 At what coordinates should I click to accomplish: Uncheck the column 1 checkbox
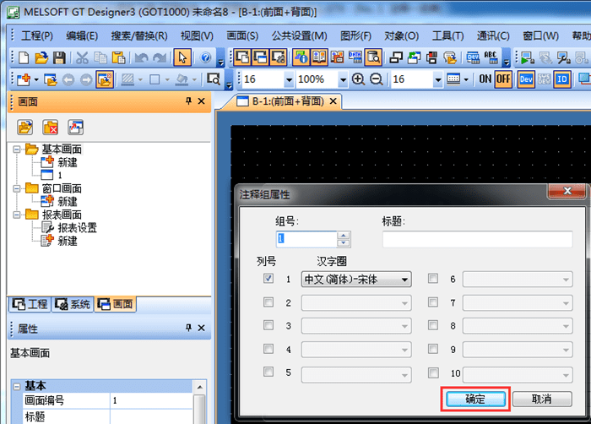(x=268, y=279)
